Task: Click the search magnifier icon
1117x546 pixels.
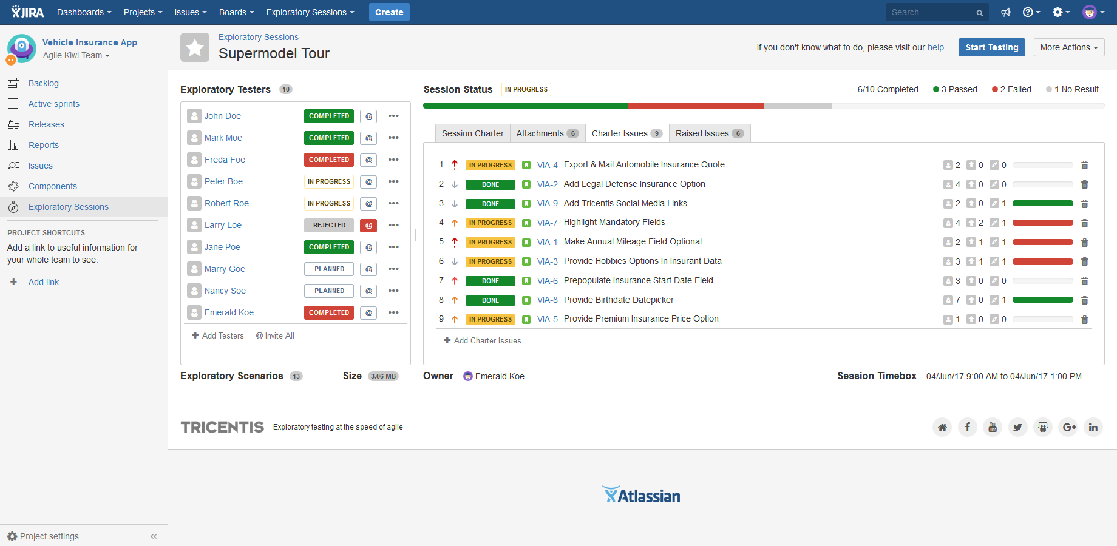Action: pyautogui.click(x=980, y=13)
